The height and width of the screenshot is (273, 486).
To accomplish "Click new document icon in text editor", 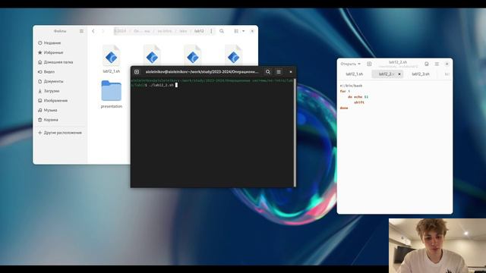I will pos(369,64).
